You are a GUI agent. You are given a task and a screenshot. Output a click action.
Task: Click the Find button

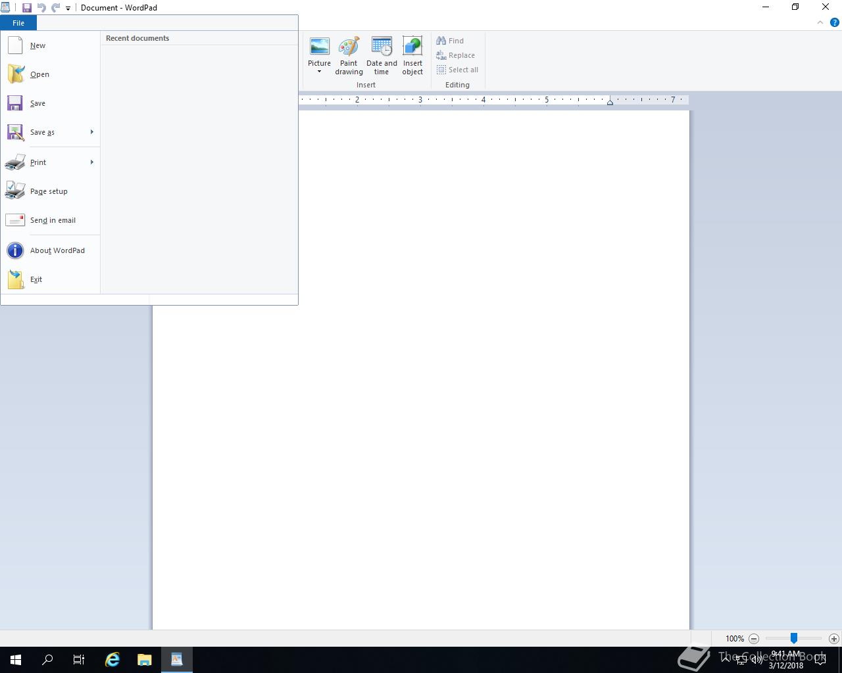[x=451, y=41]
